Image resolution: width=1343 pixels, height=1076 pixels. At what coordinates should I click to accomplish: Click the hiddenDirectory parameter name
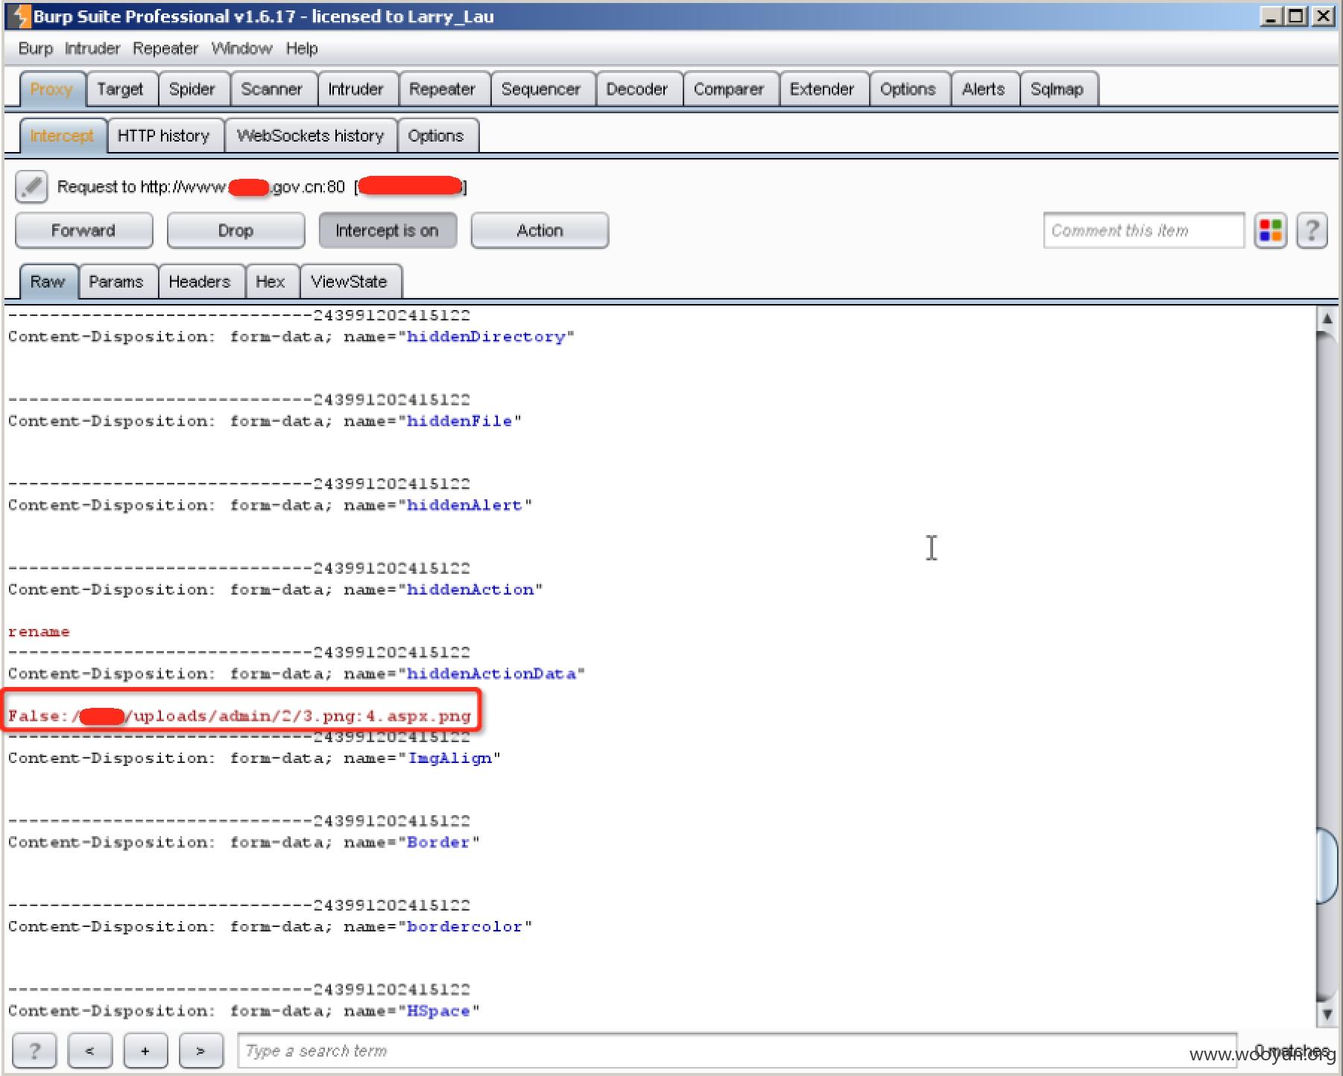click(x=486, y=337)
